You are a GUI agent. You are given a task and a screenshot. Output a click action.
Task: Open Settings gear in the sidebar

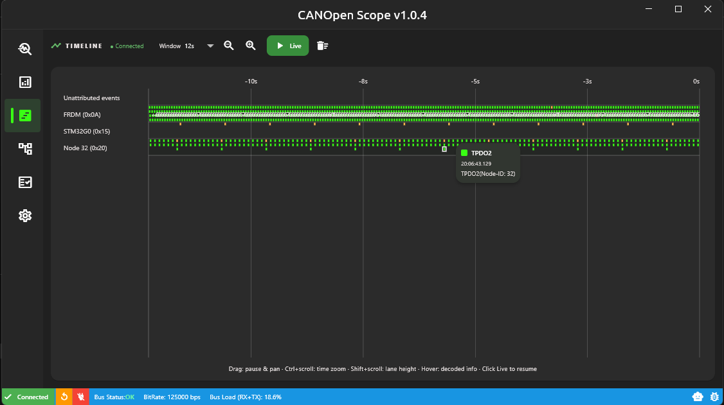25,216
